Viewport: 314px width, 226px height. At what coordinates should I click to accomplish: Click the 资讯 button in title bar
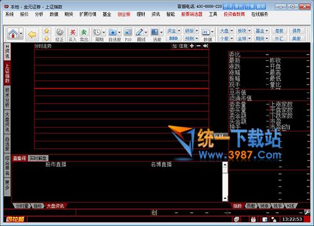pos(228,7)
